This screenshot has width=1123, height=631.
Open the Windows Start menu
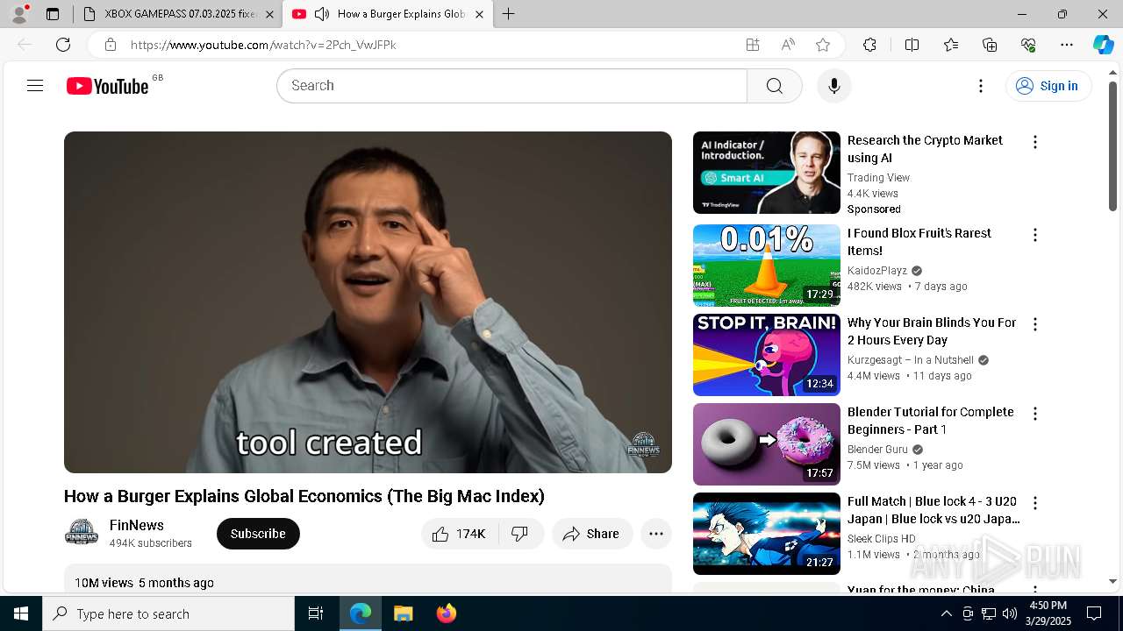(x=21, y=613)
